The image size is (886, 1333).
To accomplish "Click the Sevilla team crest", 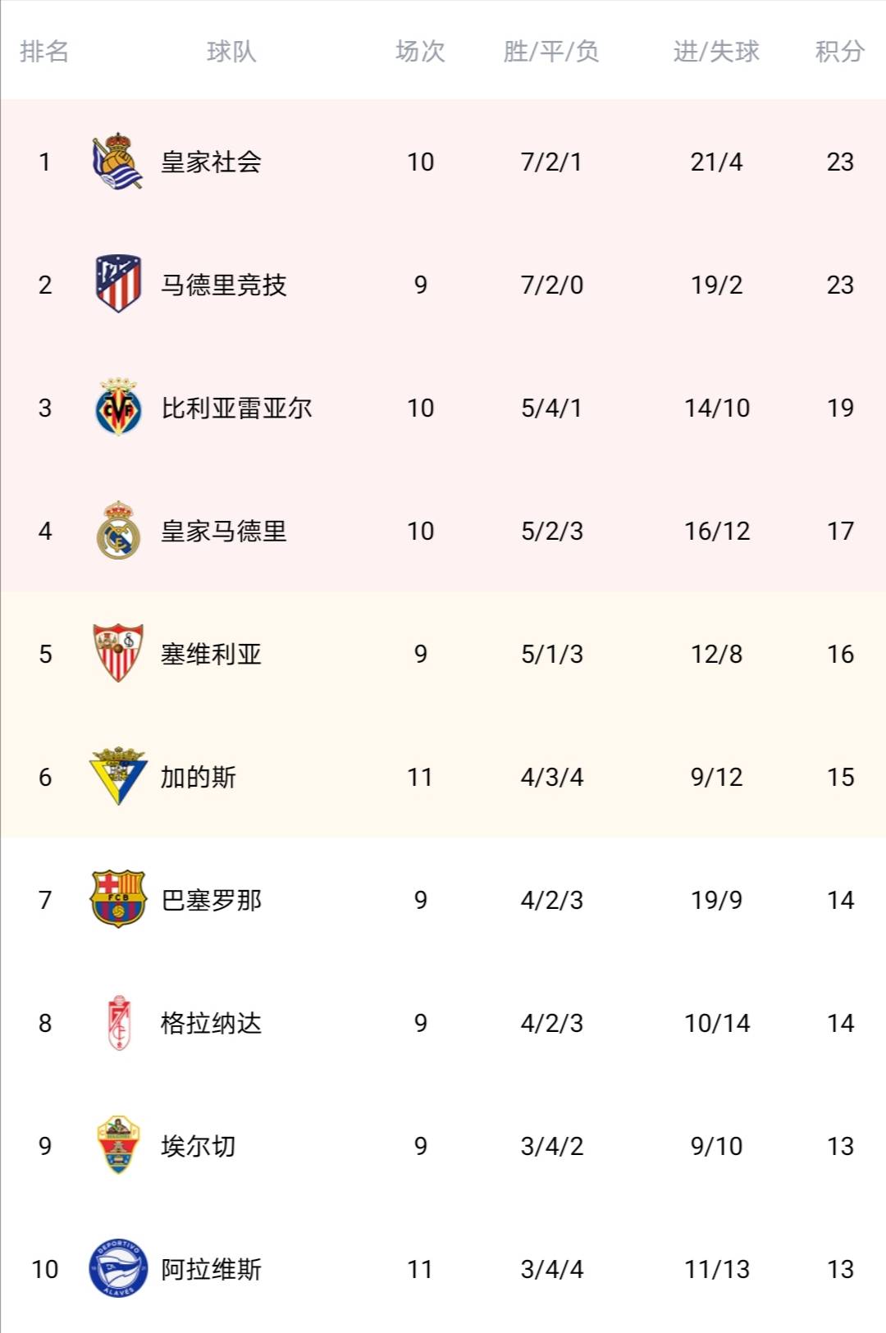I will tap(118, 653).
